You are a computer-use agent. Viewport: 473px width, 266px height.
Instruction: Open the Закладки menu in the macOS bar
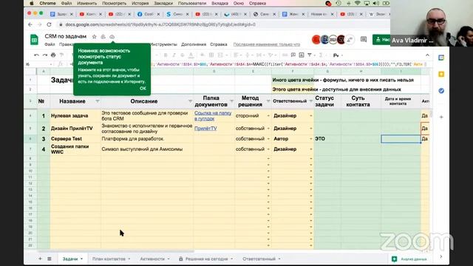click(x=163, y=3)
